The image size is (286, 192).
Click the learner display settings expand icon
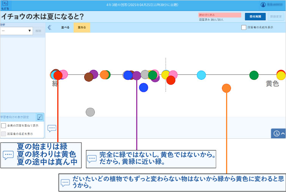pyautogui.click(x=40, y=117)
